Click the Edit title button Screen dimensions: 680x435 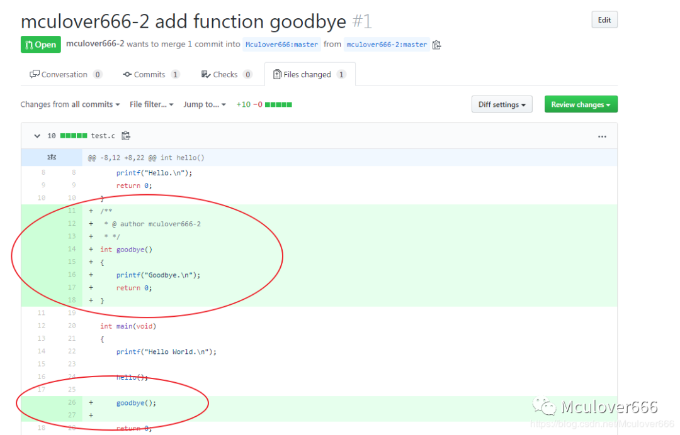[604, 20]
